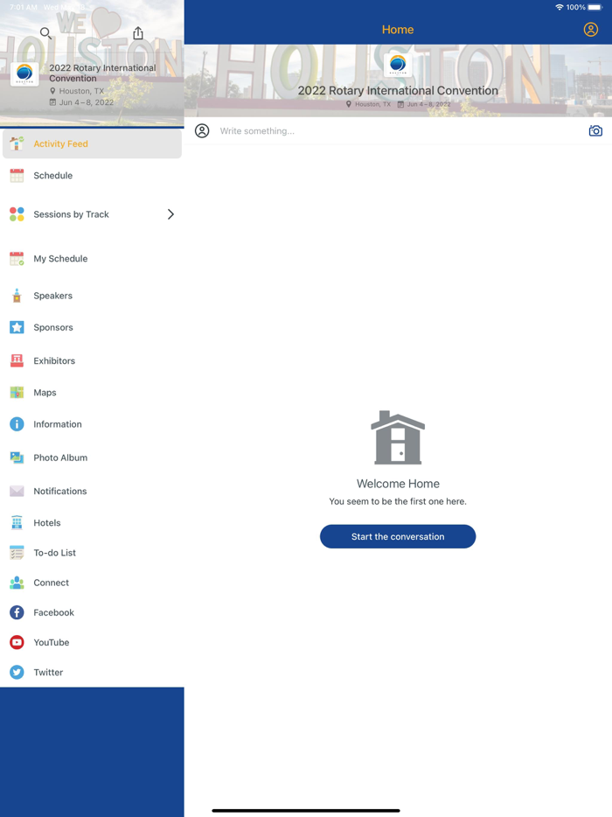The image size is (612, 817).
Task: Click the Maps icon
Action: [x=17, y=393]
